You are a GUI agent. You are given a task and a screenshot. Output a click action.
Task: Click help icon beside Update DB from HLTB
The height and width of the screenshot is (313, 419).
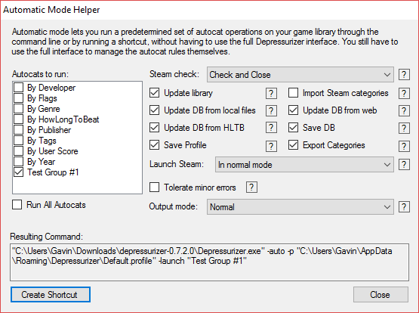271,128
